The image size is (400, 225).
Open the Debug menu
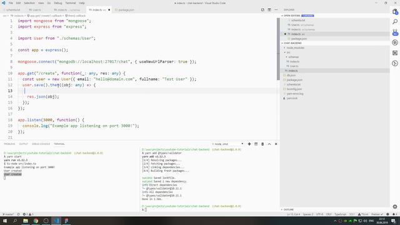tap(58, 3)
